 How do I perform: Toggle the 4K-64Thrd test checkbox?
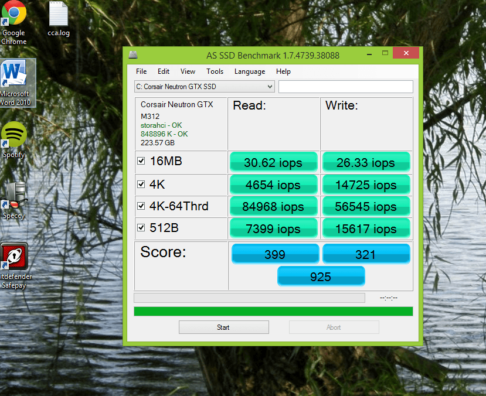click(141, 206)
